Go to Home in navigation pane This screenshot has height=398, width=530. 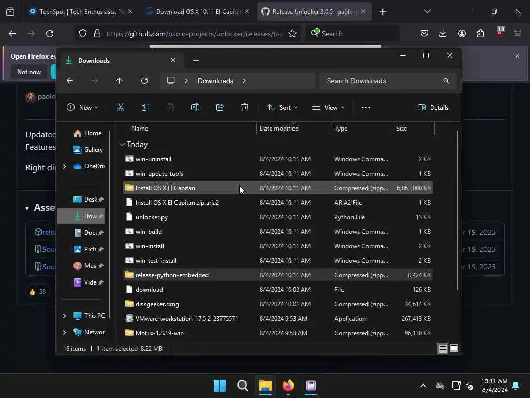tap(87, 133)
